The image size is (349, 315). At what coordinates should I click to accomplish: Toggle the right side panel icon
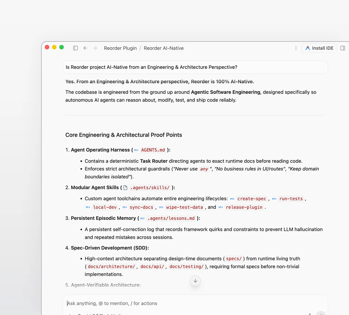click(343, 48)
